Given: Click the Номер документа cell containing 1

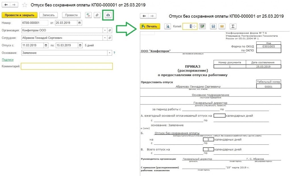Looking at the screenshot, I should click(230, 66).
